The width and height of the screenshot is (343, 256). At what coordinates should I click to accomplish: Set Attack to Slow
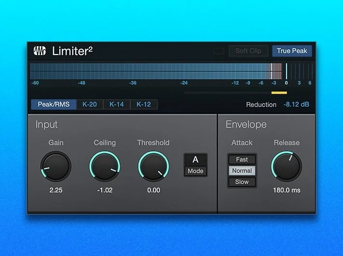coord(242,182)
